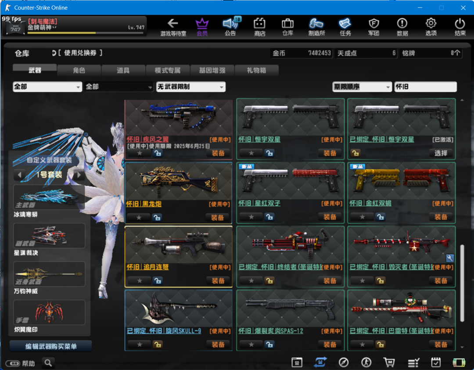Go back to 游戏等待室 waiting room

173,27
